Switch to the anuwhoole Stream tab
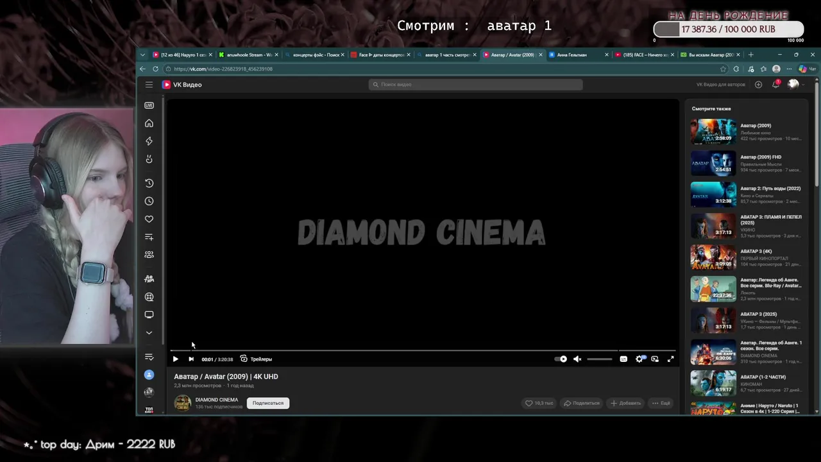Screen dimensions: 821x462 (249, 55)
